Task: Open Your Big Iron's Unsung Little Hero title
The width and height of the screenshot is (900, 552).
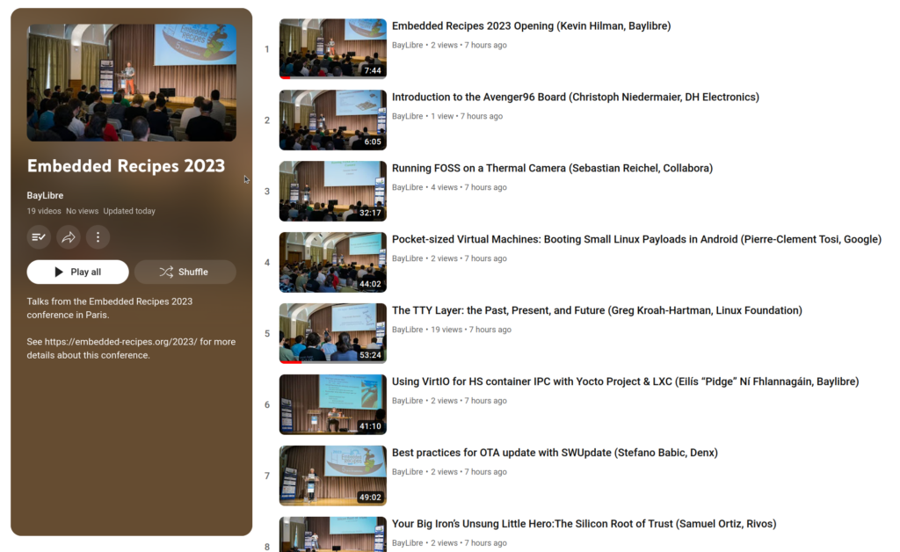Action: pyautogui.click(x=584, y=524)
